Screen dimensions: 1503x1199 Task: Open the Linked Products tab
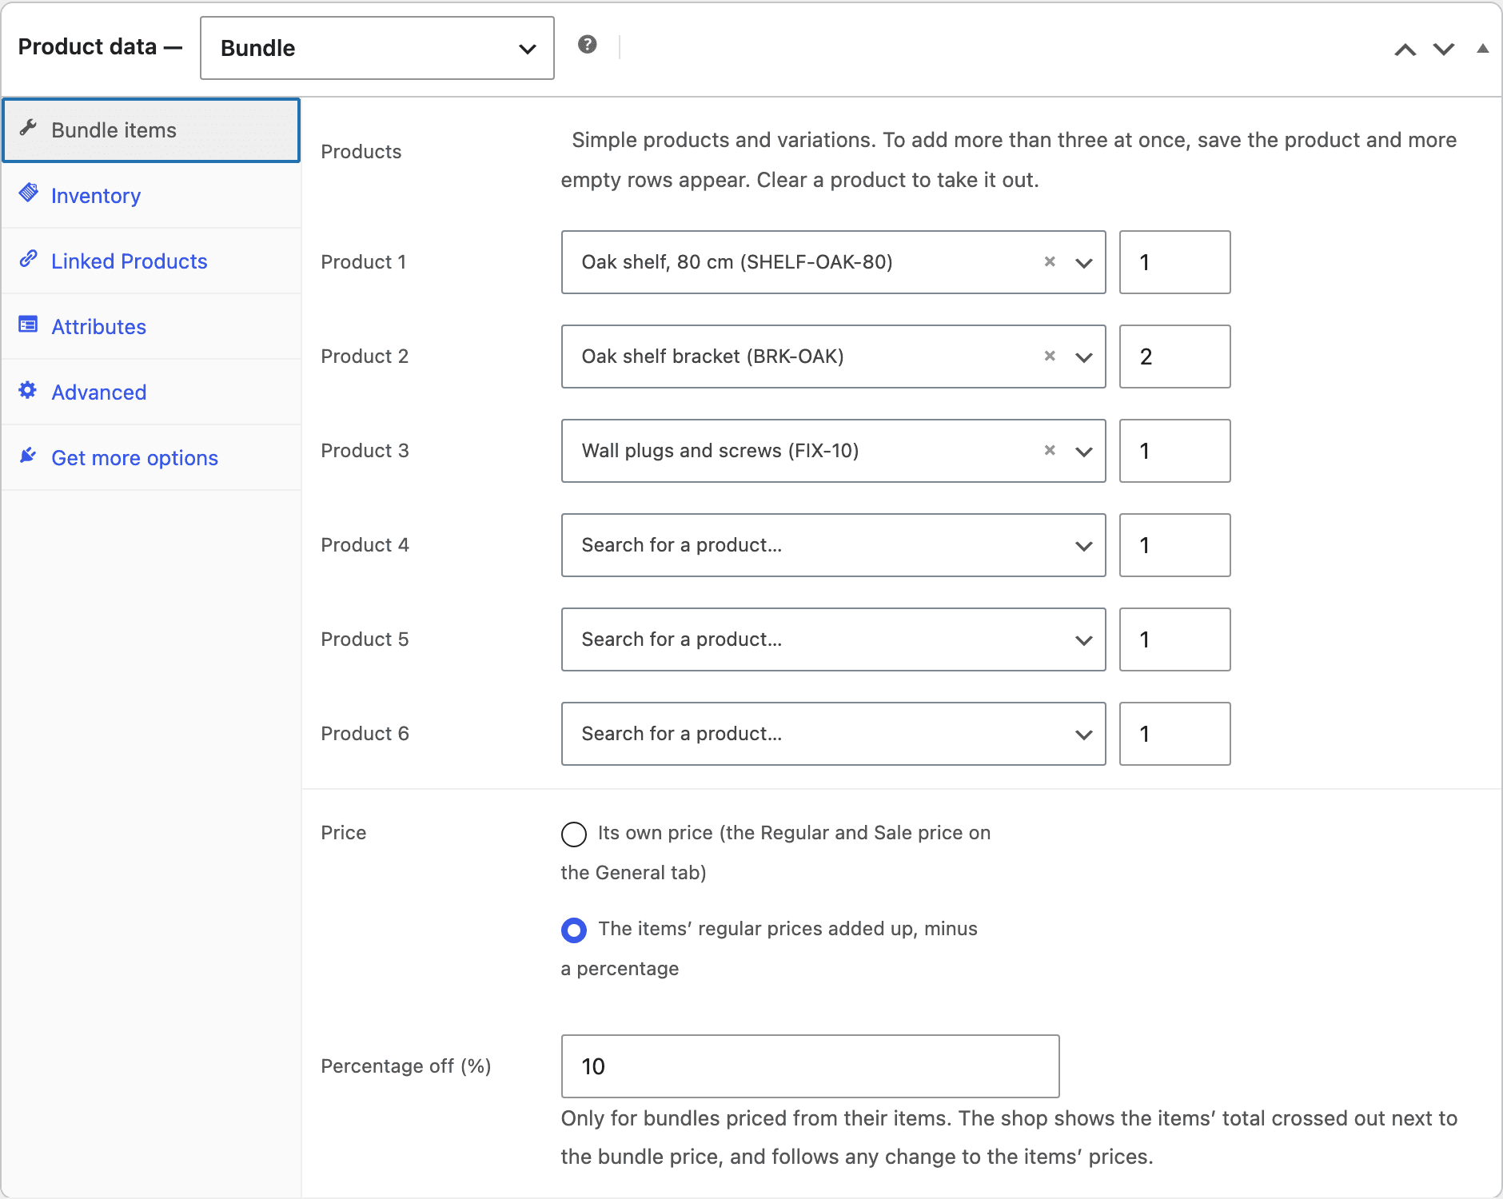(x=151, y=261)
